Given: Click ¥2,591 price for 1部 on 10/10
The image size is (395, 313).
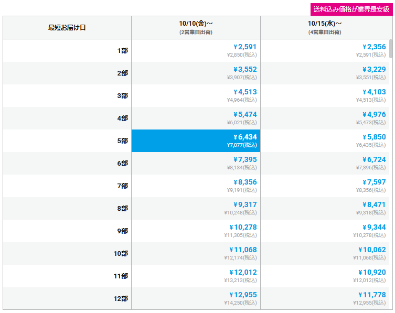Looking at the screenshot, I should pos(196,50).
